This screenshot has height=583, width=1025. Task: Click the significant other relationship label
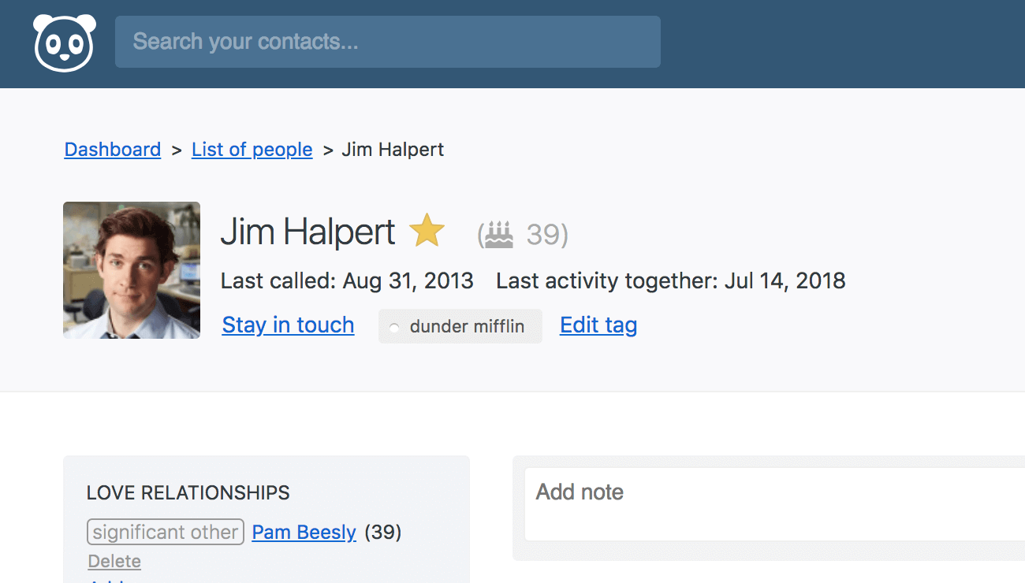click(x=166, y=533)
